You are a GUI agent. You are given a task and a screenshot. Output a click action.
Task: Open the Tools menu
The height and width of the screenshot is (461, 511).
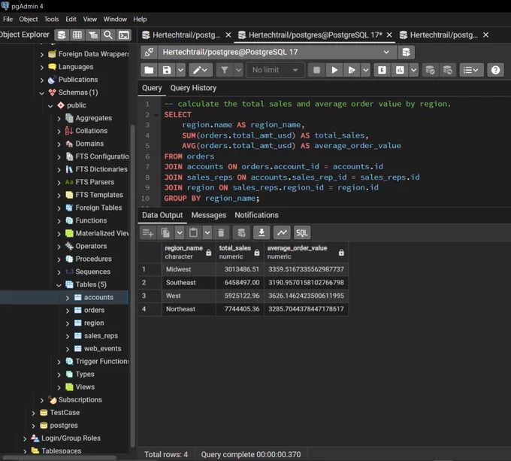tap(52, 20)
